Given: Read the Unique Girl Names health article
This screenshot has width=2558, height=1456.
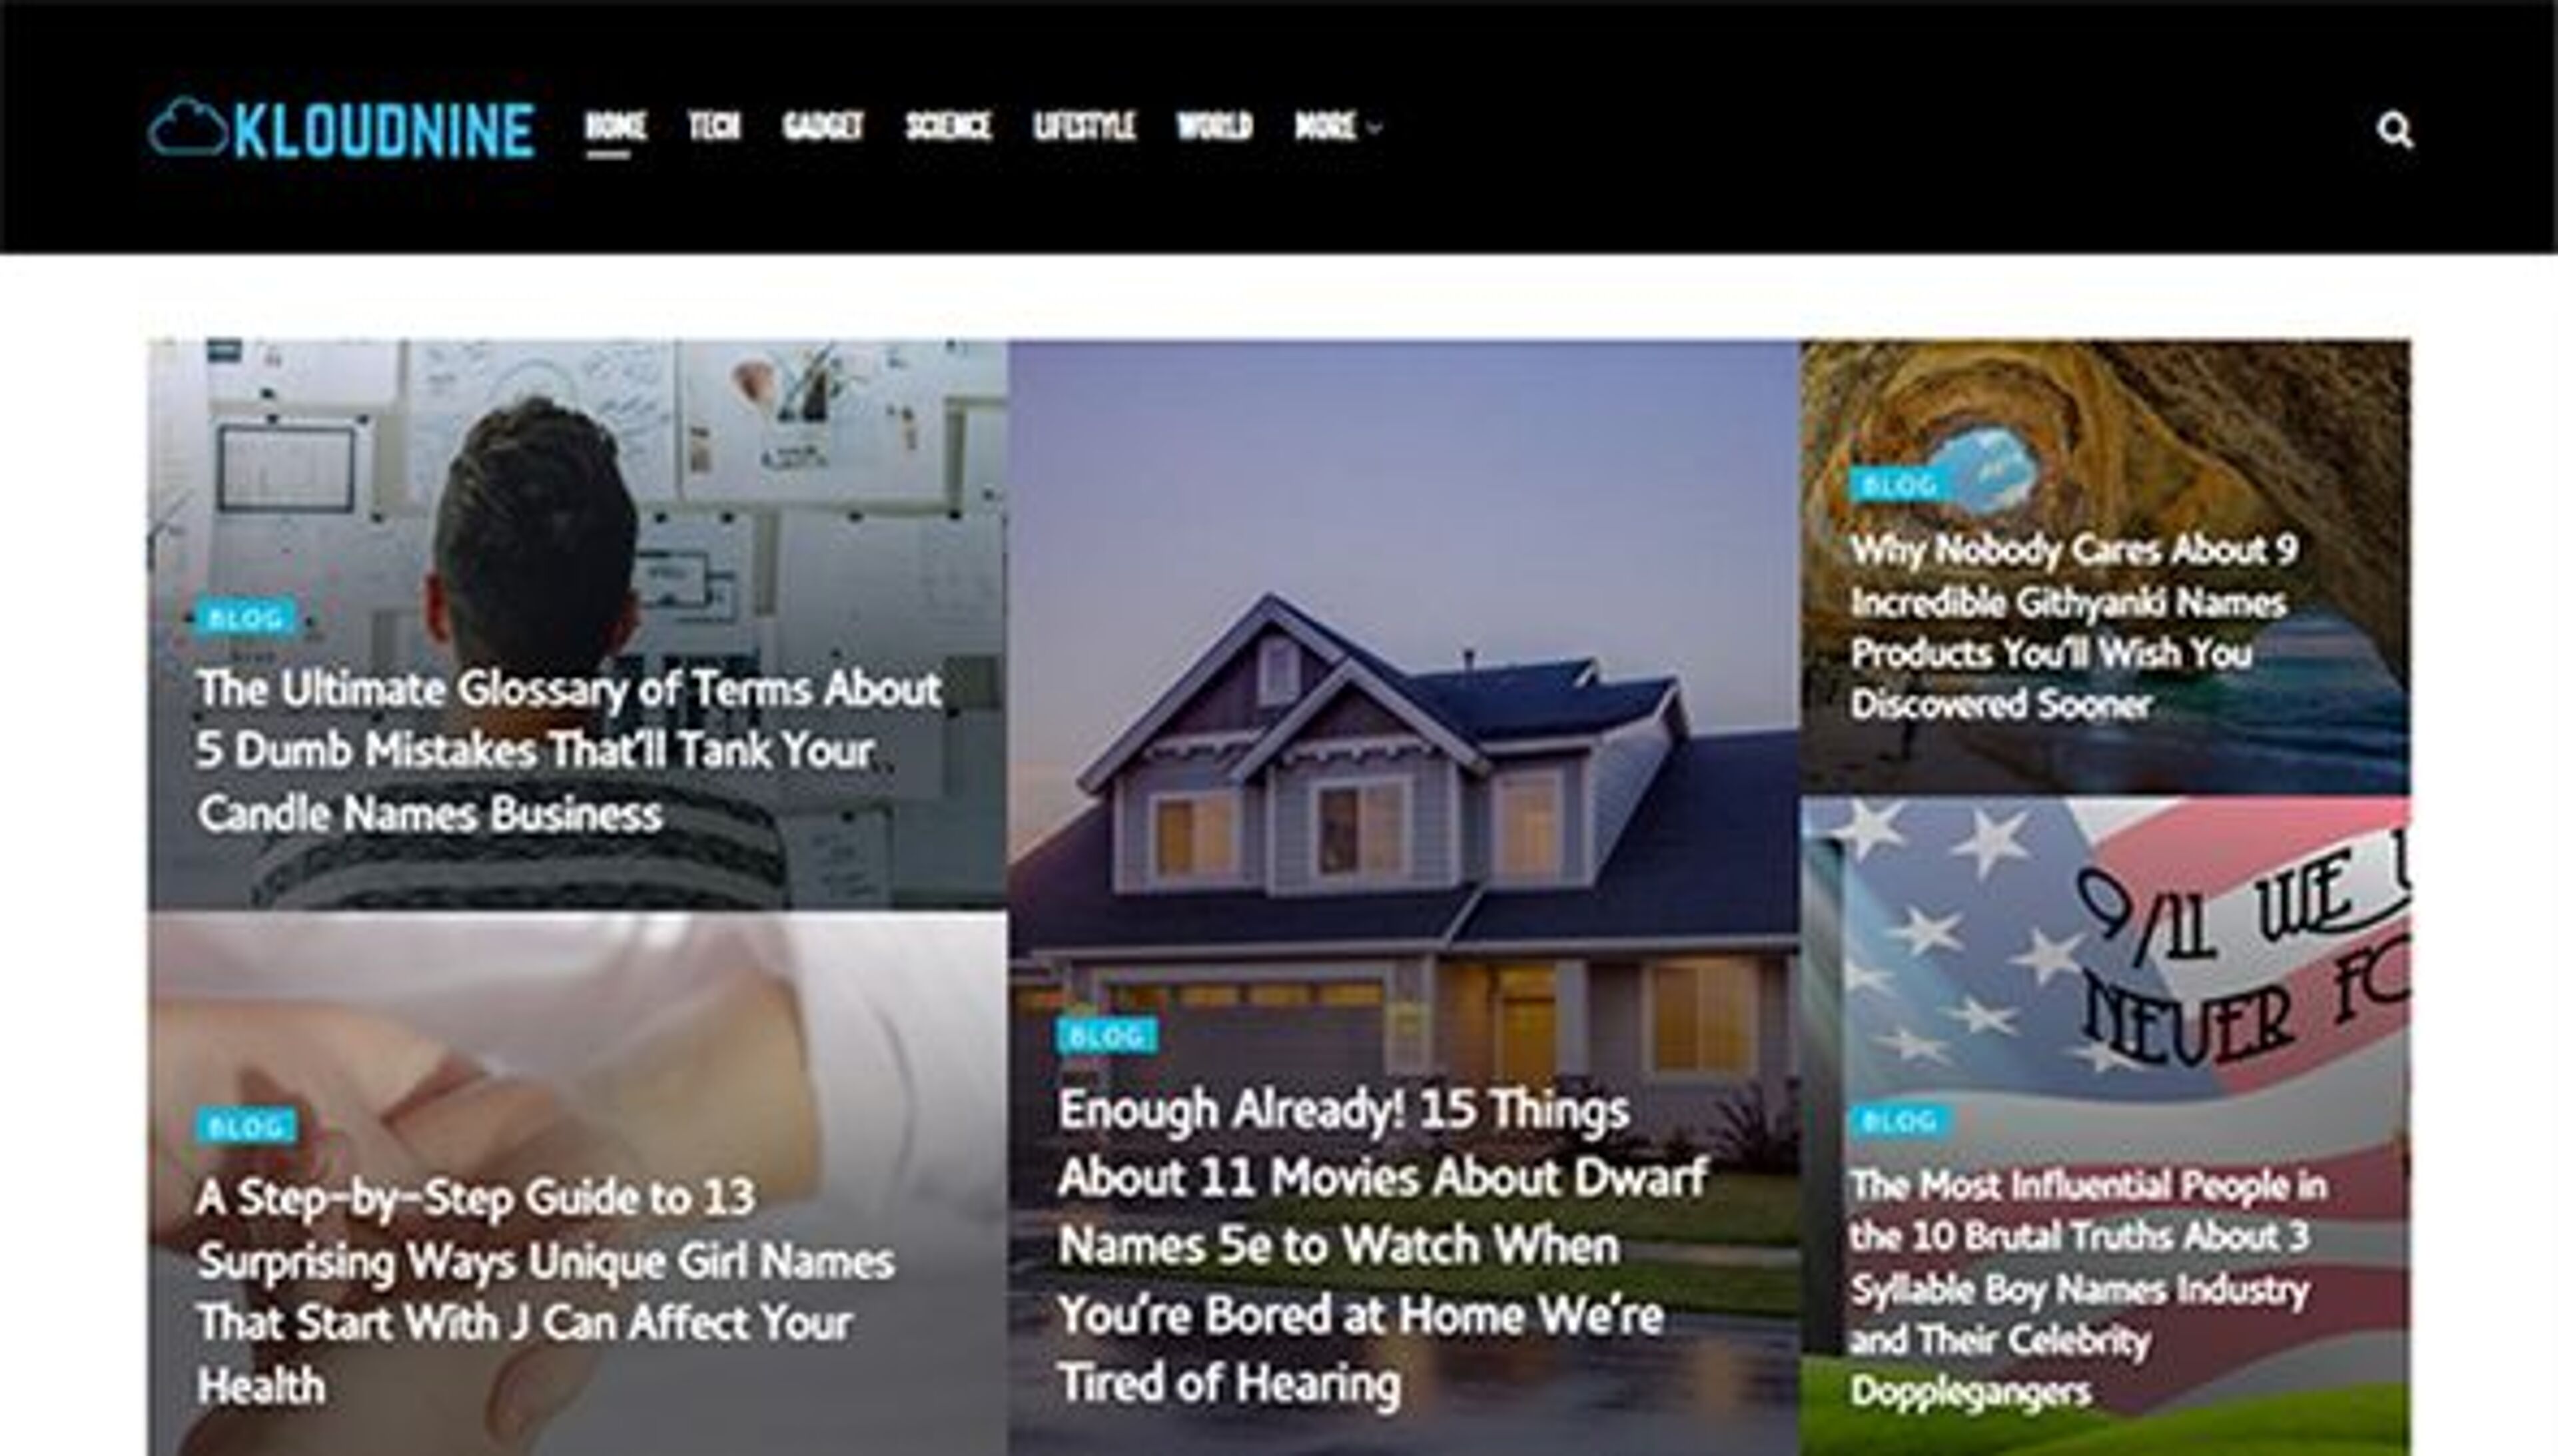Looking at the screenshot, I should pos(545,1291).
